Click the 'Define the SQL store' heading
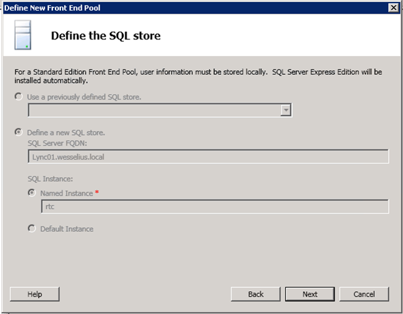403x314 pixels. (x=106, y=35)
